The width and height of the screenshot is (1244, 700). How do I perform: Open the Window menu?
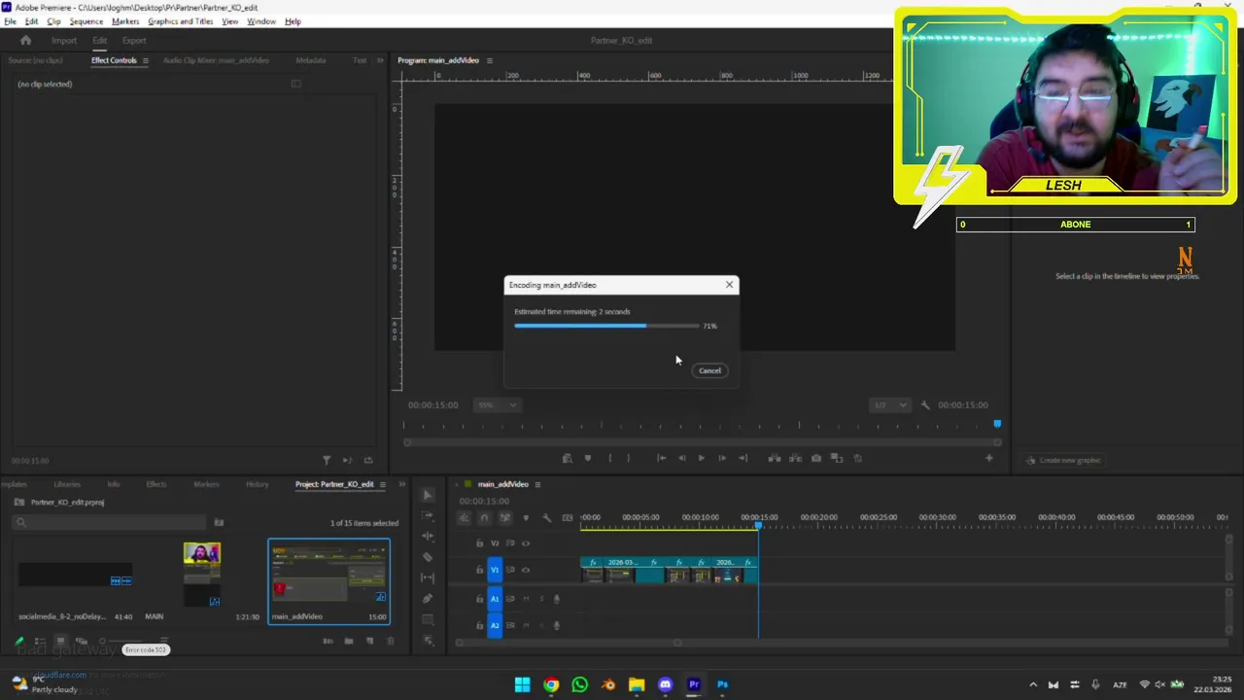pyautogui.click(x=260, y=21)
